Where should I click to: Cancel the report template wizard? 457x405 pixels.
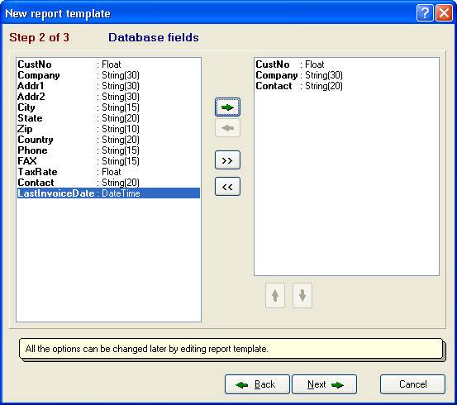point(412,384)
